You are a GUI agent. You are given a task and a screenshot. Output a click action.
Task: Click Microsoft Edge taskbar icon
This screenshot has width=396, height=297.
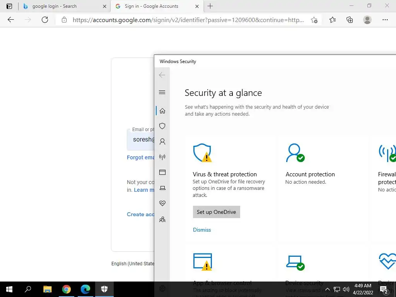click(85, 289)
